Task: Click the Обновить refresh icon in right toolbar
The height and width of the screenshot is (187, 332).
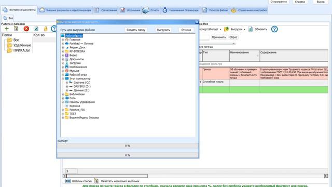Action: pyautogui.click(x=250, y=29)
